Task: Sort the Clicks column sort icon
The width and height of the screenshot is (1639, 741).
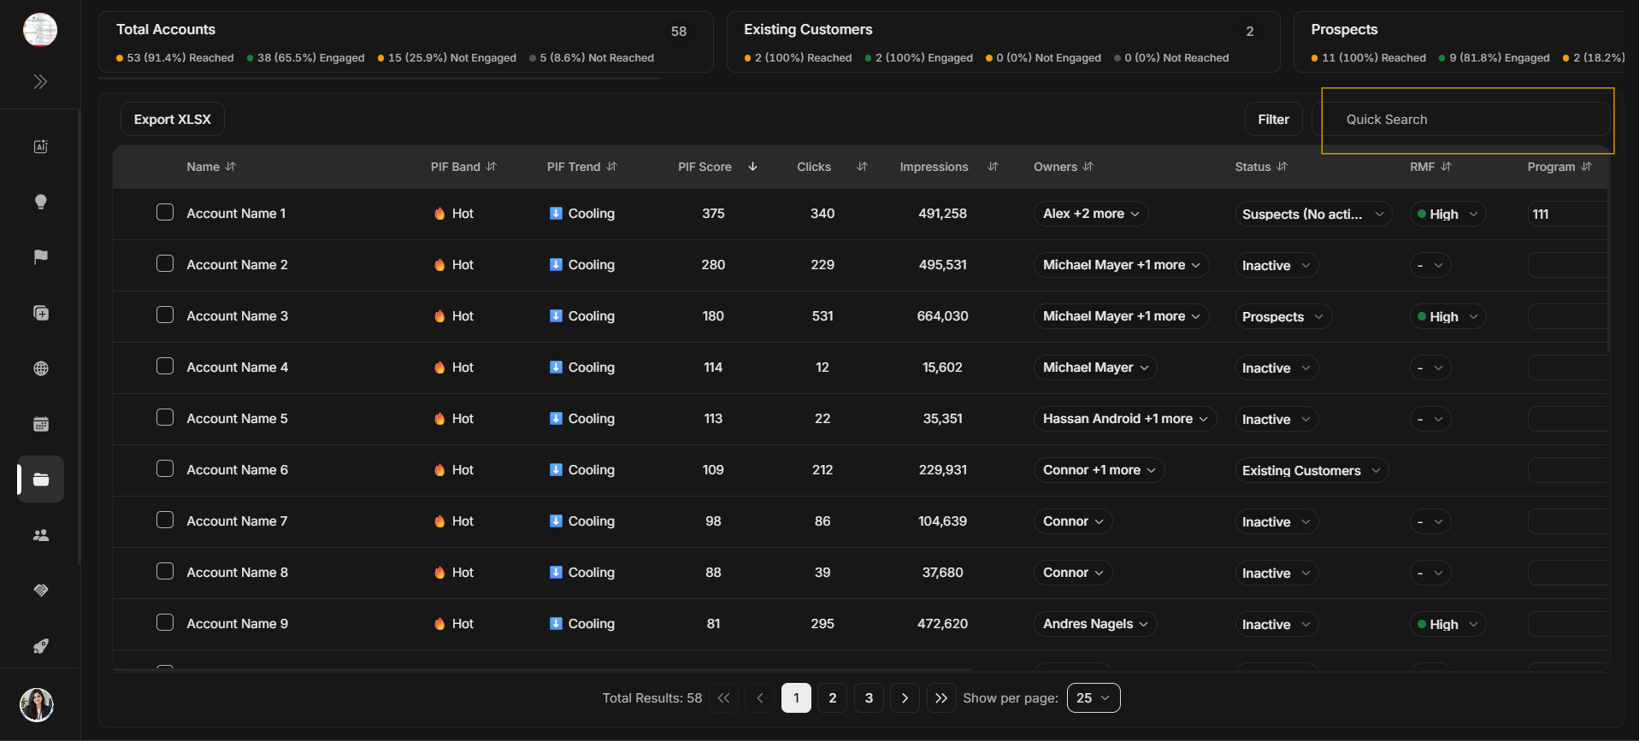Action: [x=862, y=167]
